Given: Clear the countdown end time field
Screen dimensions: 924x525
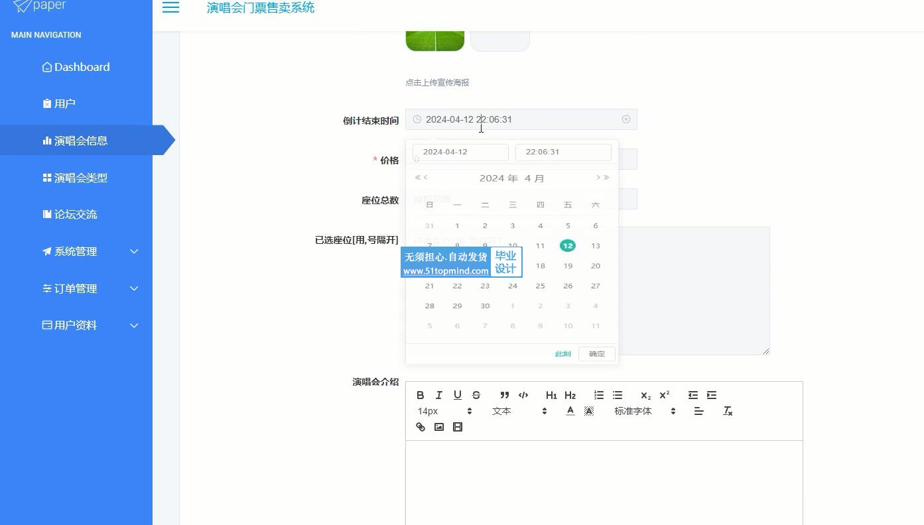Looking at the screenshot, I should [626, 119].
